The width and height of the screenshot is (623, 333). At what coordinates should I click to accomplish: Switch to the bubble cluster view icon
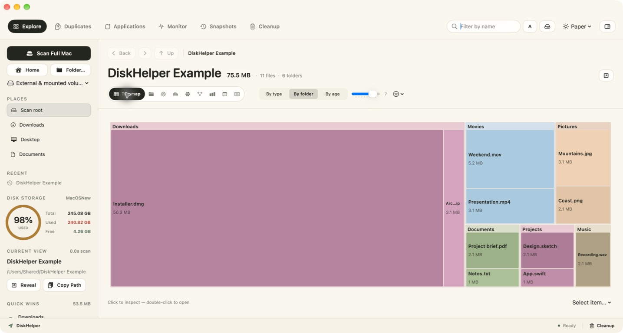tap(188, 94)
